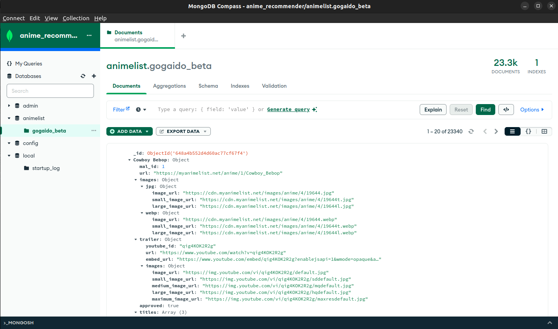558x329 pixels.
Task: Switch to JSON view
Action: pyautogui.click(x=528, y=131)
